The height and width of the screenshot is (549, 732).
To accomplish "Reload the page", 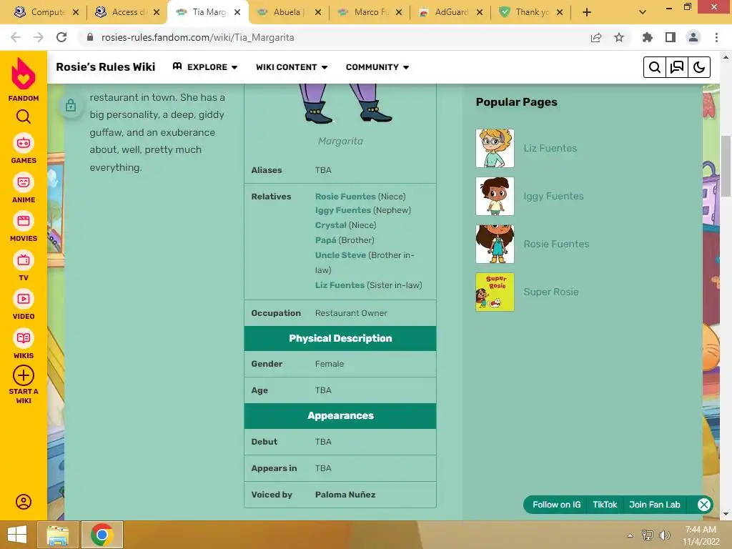I will point(61,37).
